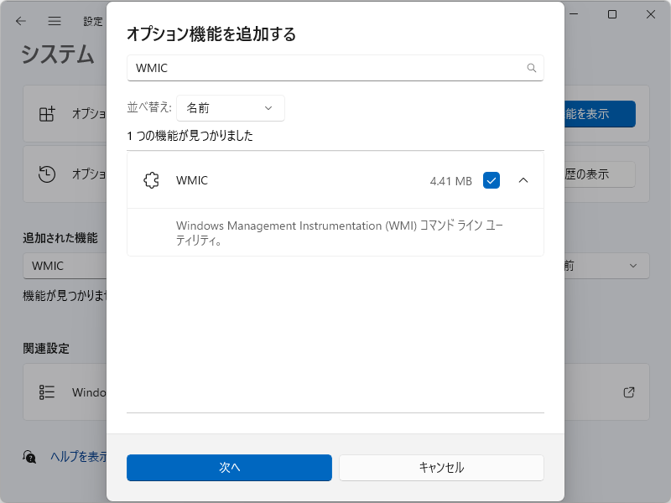This screenshot has width=671, height=503.
Task: Click the optional features history clock icon
Action: 48,174
